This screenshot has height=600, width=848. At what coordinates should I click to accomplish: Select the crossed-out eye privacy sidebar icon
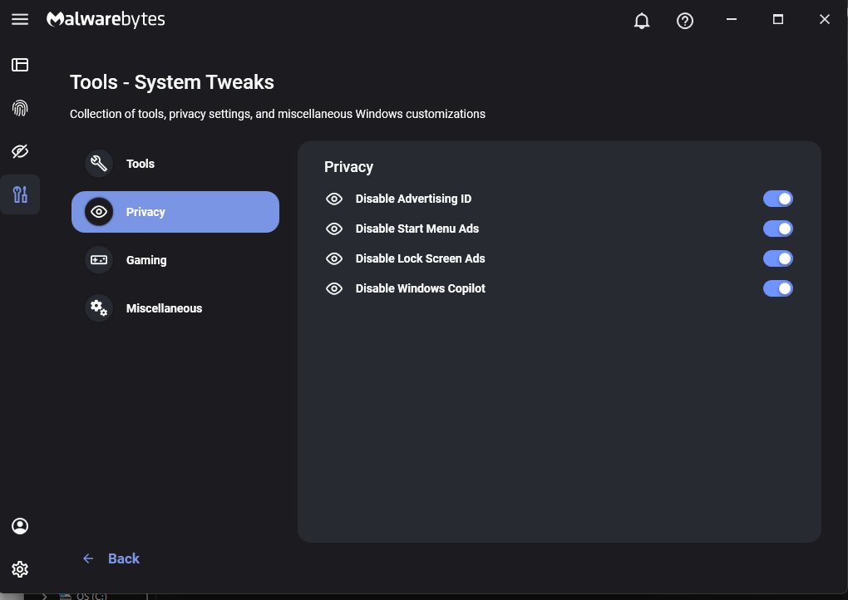20,151
